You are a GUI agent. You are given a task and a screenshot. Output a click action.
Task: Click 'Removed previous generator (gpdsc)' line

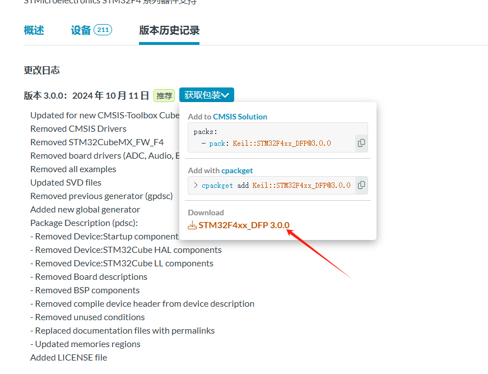pos(101,196)
